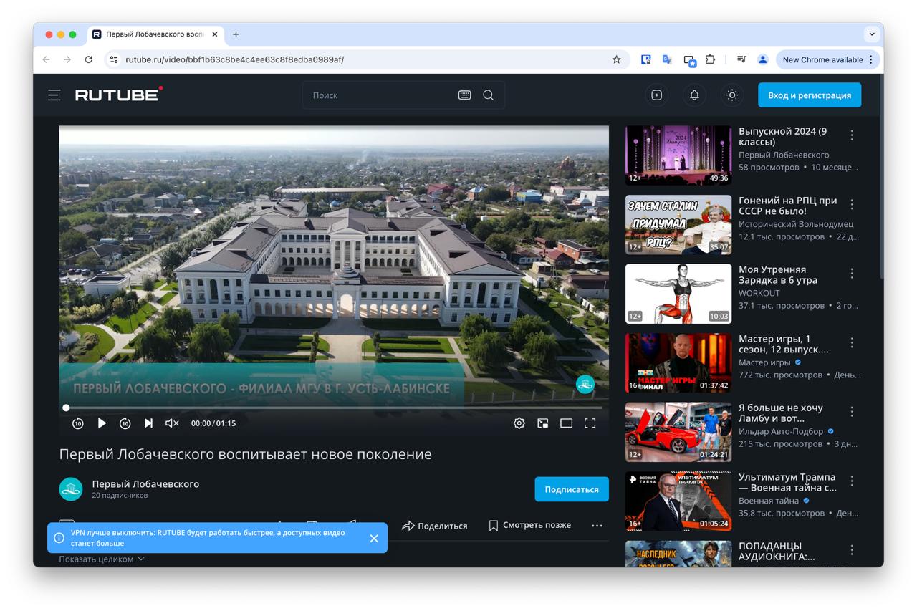Open the Ильдар Авто-Подбор channel name
This screenshot has height=611, width=917.
coord(781,431)
